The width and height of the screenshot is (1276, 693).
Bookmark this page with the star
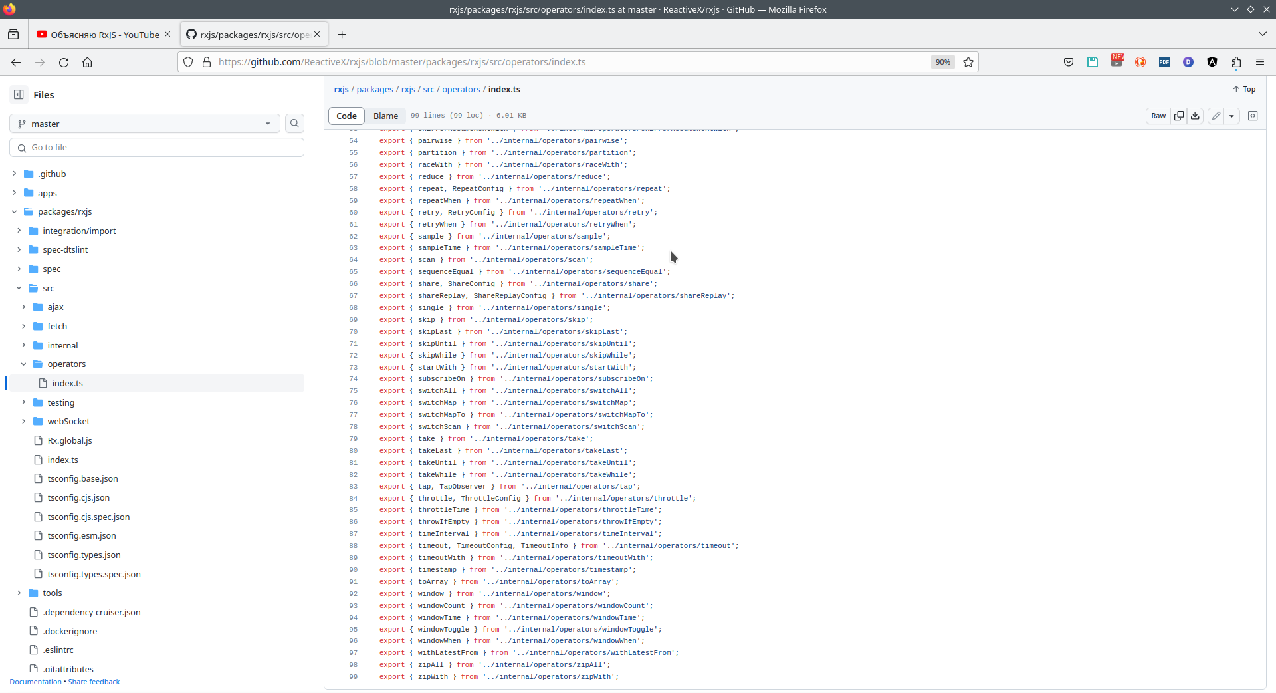pyautogui.click(x=968, y=62)
